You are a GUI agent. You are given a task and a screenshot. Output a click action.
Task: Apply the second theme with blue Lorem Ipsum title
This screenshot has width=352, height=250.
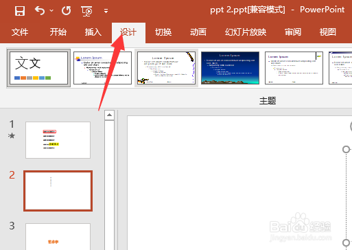(x=102, y=68)
